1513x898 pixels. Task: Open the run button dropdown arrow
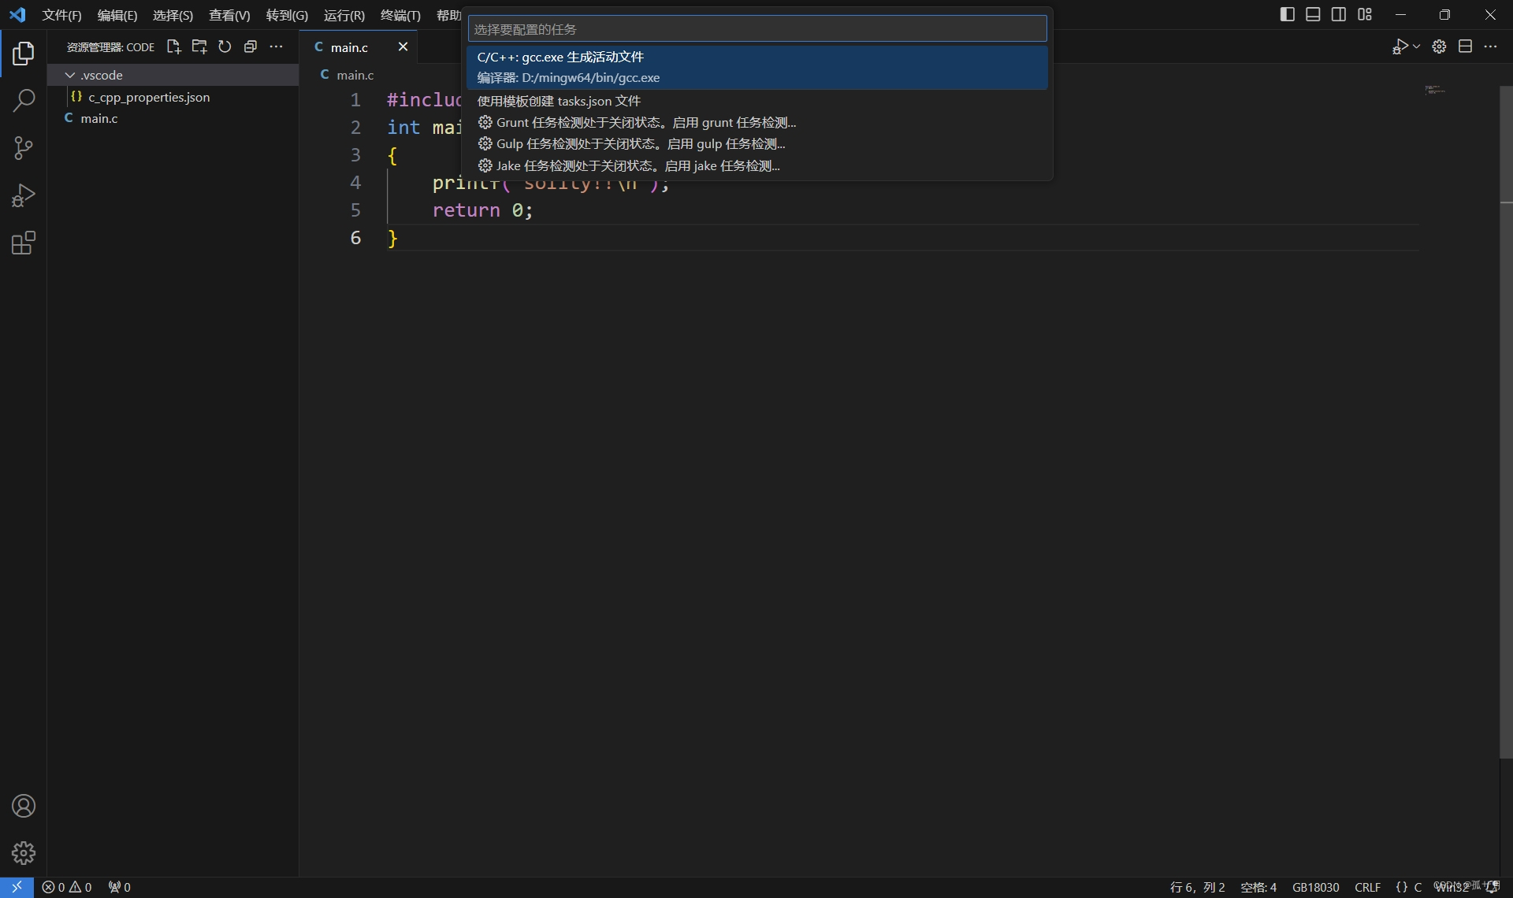1416,47
